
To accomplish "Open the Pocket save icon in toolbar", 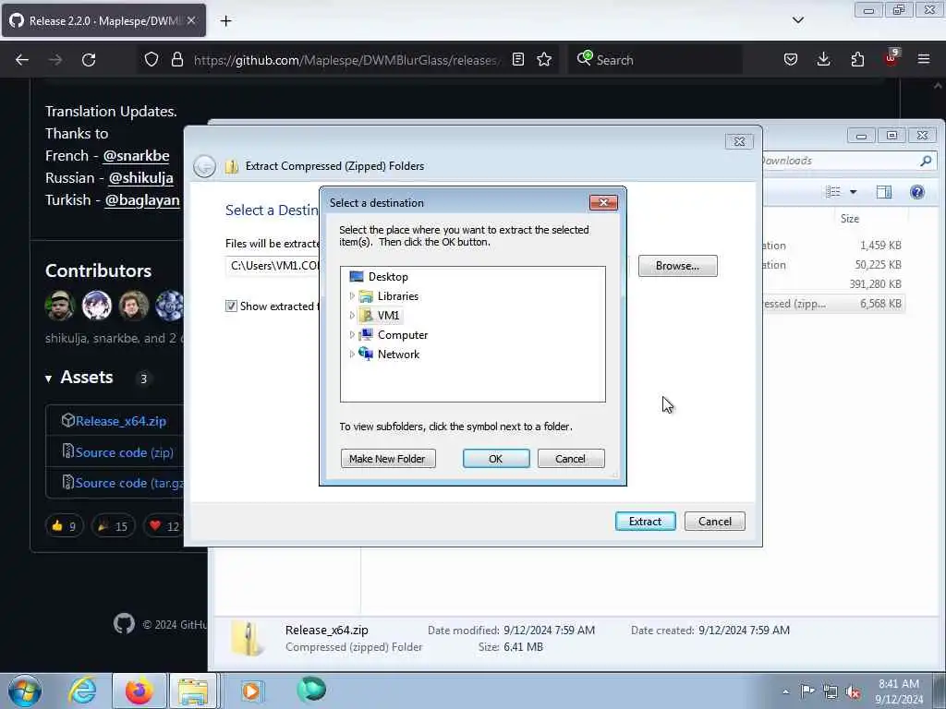I will 791,59.
